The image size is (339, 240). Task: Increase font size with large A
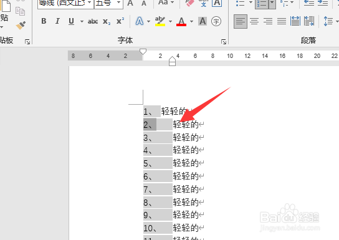[x=130, y=3]
